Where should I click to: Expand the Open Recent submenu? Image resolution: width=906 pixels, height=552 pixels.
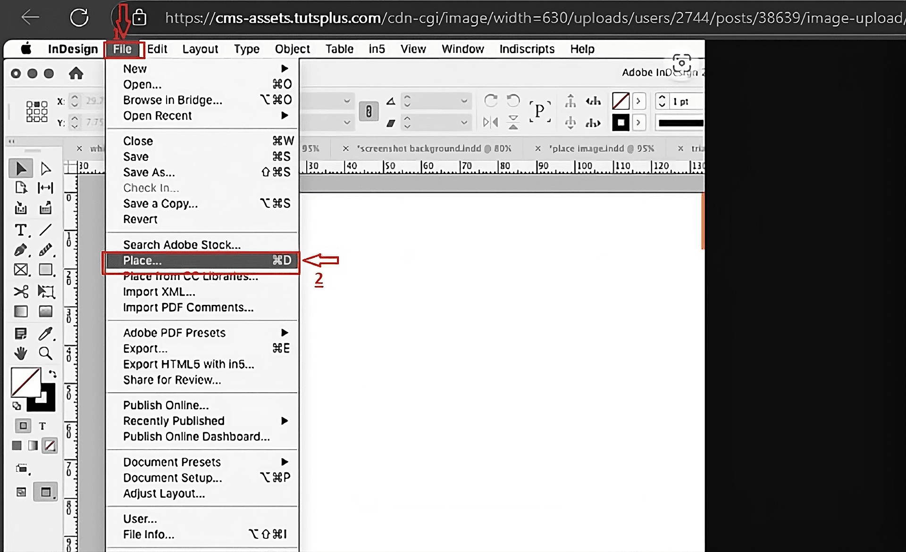(285, 115)
